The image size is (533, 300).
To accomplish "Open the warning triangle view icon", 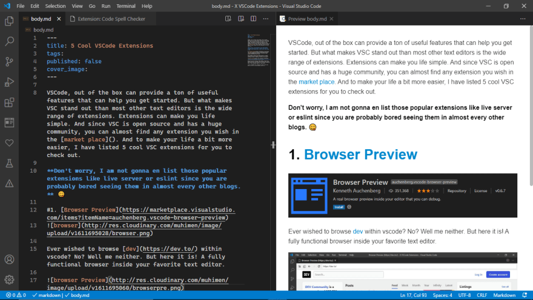I will (9, 184).
